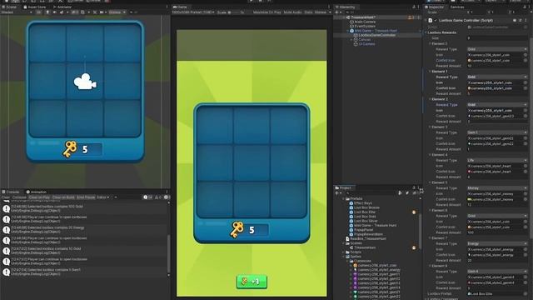Click the Hierarchy add (+) button

[x=336, y=12]
